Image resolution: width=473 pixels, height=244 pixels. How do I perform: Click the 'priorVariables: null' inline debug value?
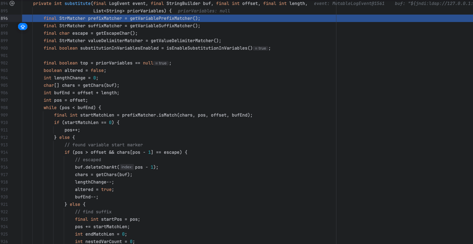coord(204,11)
